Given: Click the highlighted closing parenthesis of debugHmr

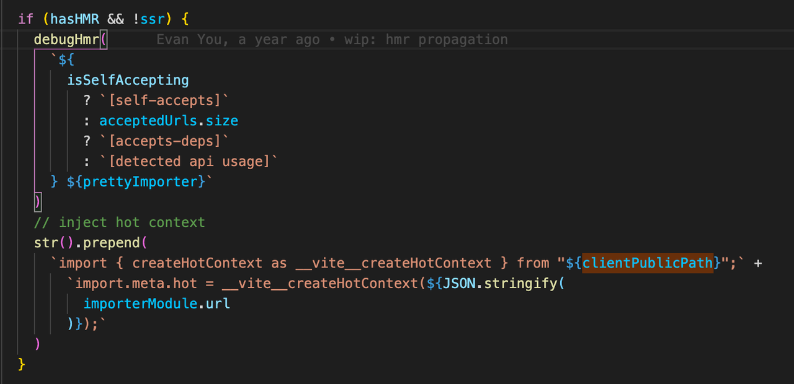Looking at the screenshot, I should [x=38, y=202].
